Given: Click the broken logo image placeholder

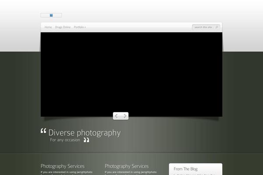Looking at the screenshot, I should 51,15.
